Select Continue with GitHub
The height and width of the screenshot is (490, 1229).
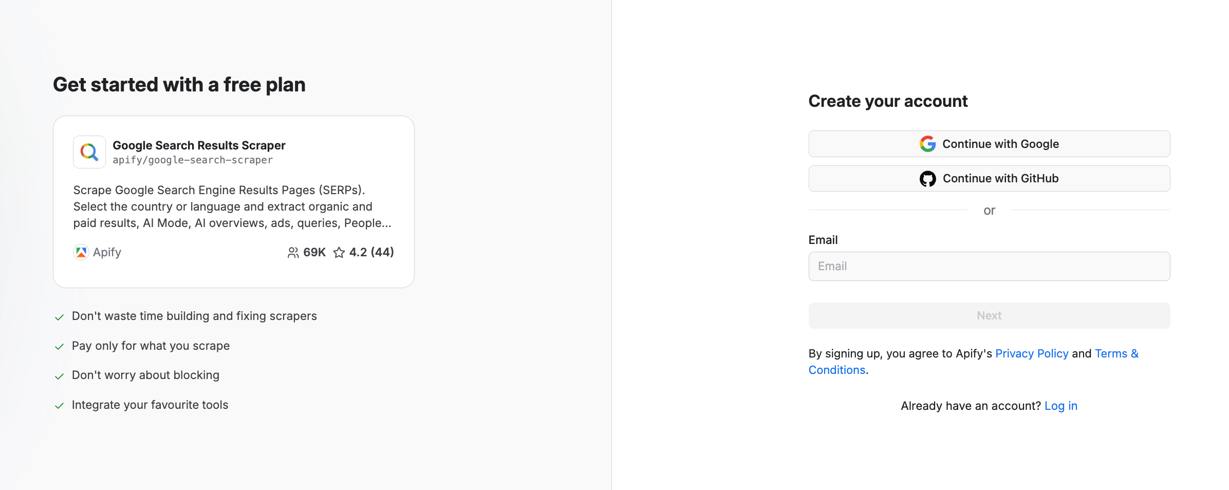tap(989, 178)
